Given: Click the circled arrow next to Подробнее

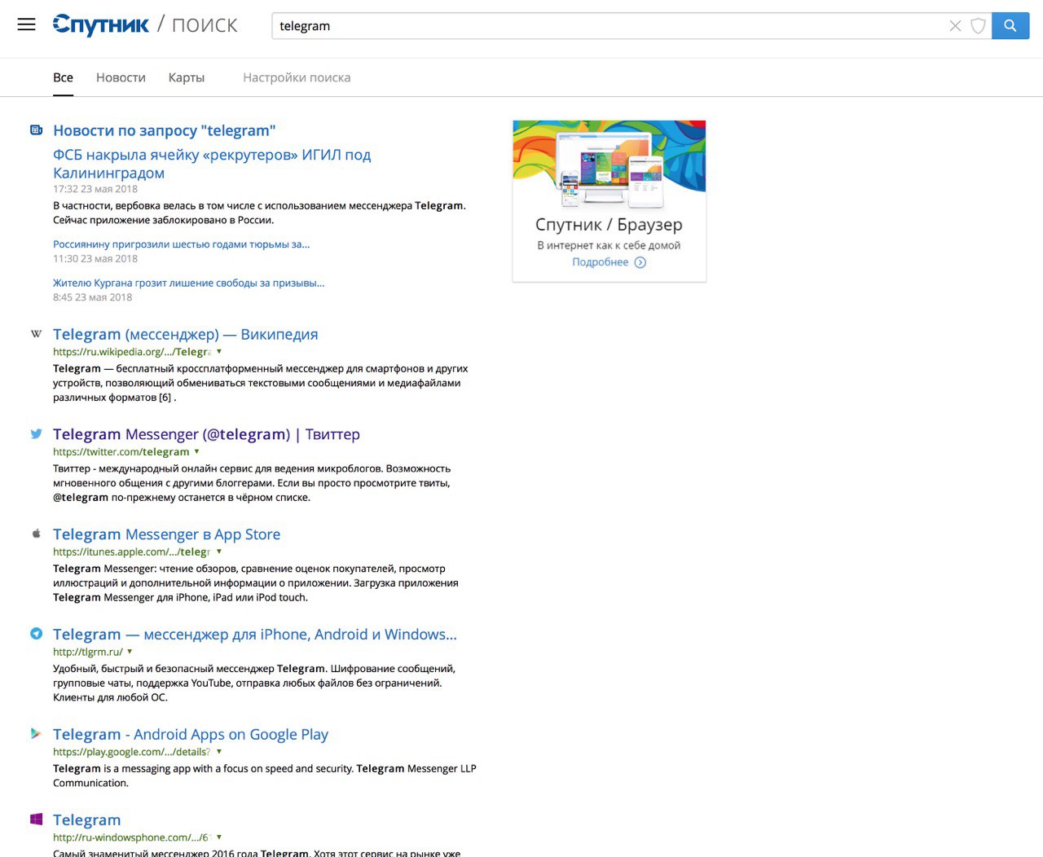Looking at the screenshot, I should [x=640, y=262].
